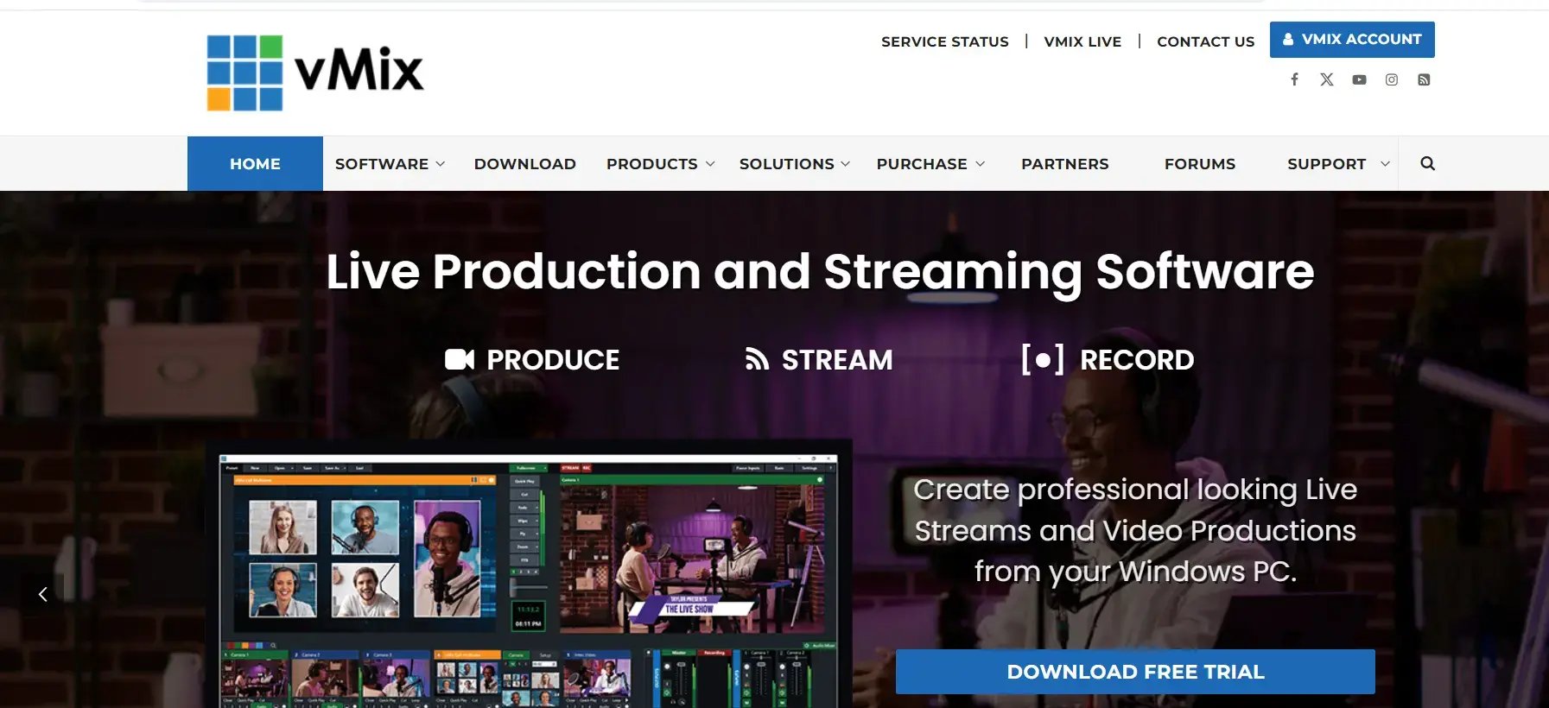Open the SERVICE STATUS link
This screenshot has width=1549, height=708.
(945, 41)
